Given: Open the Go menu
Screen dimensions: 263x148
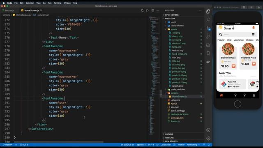Looking at the screenshot, I should [x=44, y=3].
